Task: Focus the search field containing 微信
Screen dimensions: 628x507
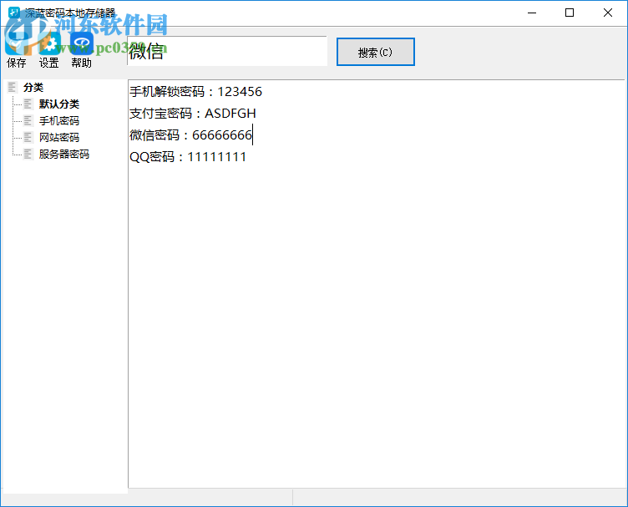Action: pyautogui.click(x=227, y=51)
